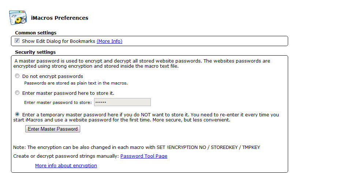Click the Enter Master Password button
Image resolution: width=361 pixels, height=191 pixels.
pos(53,129)
